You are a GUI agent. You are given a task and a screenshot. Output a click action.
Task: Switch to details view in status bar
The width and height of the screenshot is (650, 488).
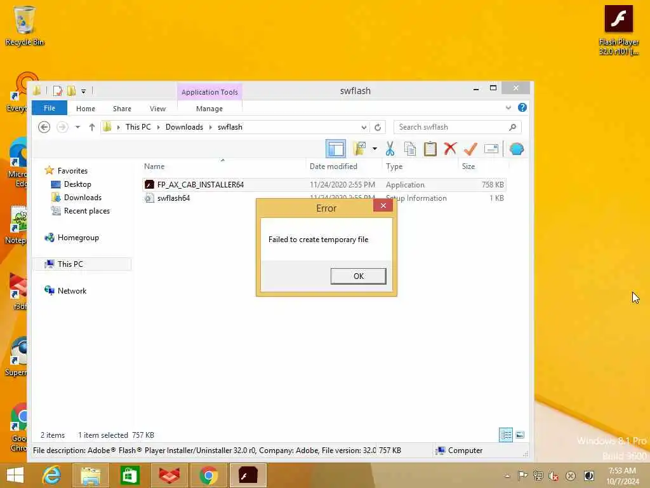point(506,435)
